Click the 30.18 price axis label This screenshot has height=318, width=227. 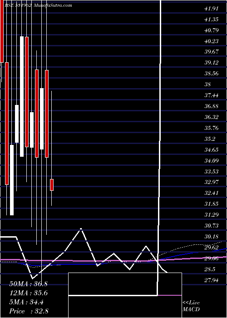[212, 237]
